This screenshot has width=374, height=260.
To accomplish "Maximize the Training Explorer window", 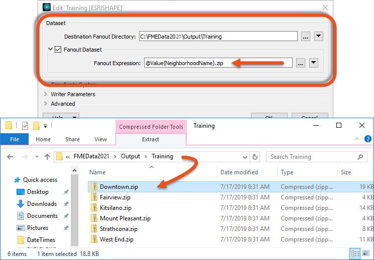I will click(339, 125).
